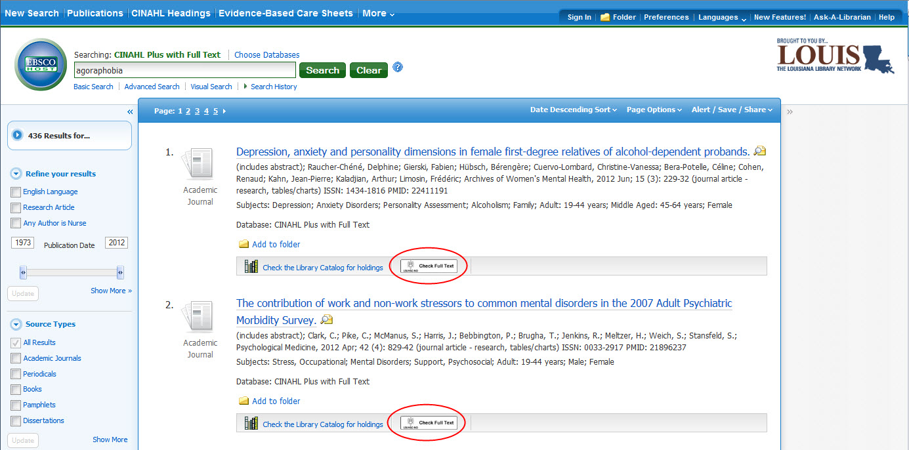
Task: Open the search help question mark icon
Action: [398, 67]
